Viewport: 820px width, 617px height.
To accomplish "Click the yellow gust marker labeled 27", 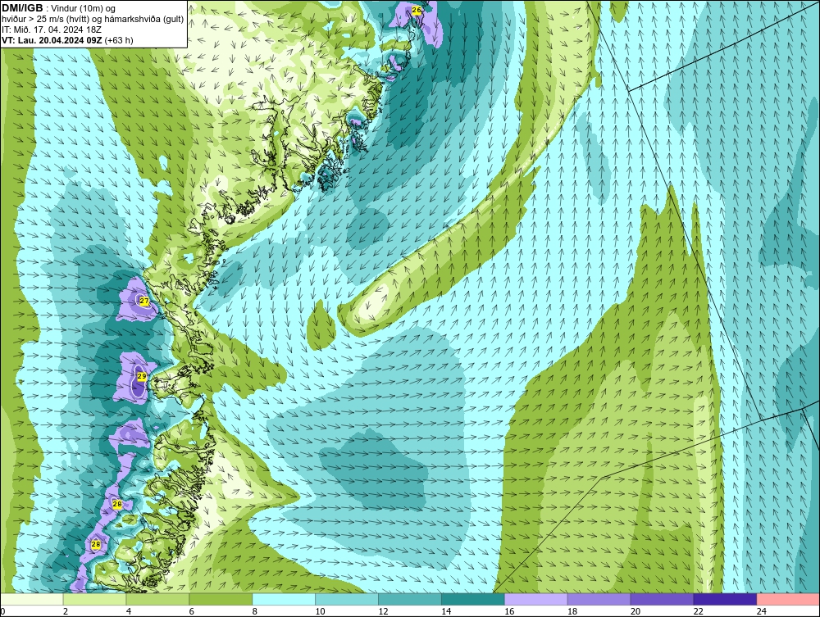I will coord(144,302).
